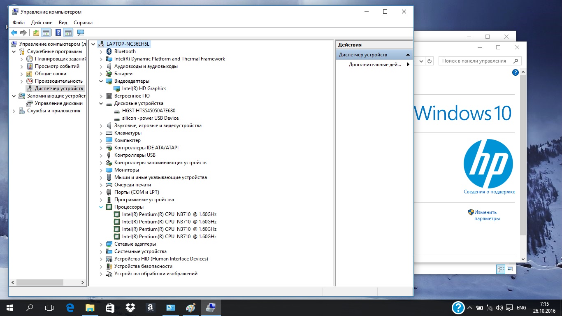Click Изменить параметры link in System window
The image size is (562, 316).
487,215
